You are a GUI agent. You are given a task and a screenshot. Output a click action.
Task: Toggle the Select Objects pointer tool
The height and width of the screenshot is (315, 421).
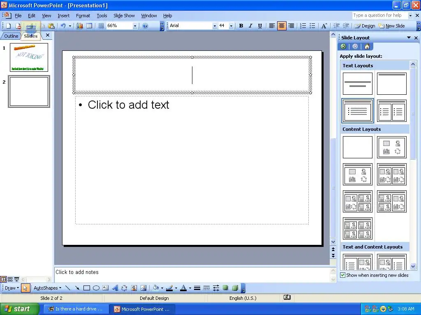pos(25,288)
